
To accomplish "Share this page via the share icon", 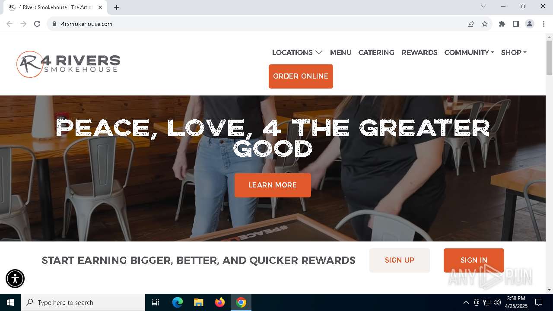I will click(x=471, y=24).
